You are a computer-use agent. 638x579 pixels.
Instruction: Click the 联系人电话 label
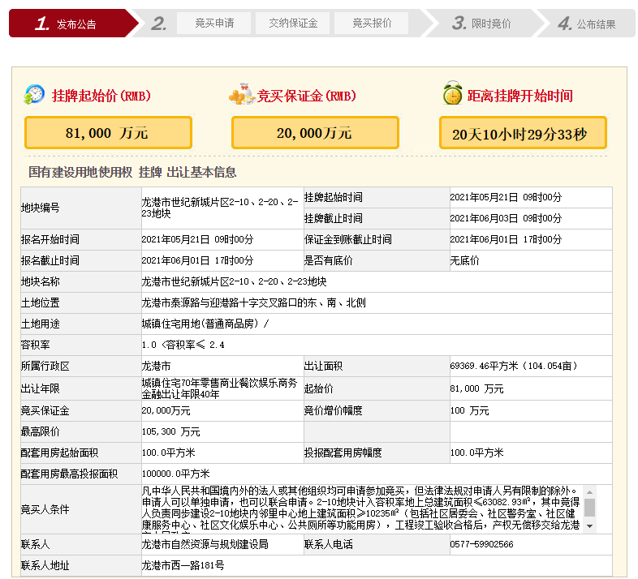pyautogui.click(x=329, y=544)
